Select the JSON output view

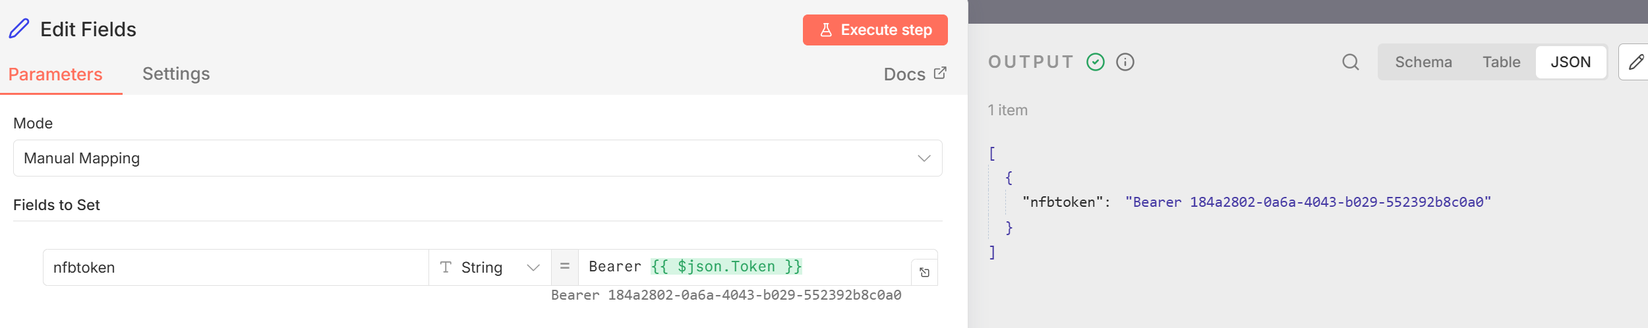click(1570, 62)
